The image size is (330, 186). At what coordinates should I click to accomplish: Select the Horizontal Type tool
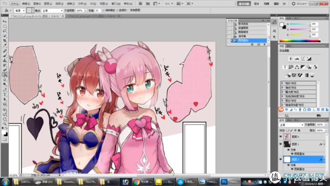(x=5, y=95)
